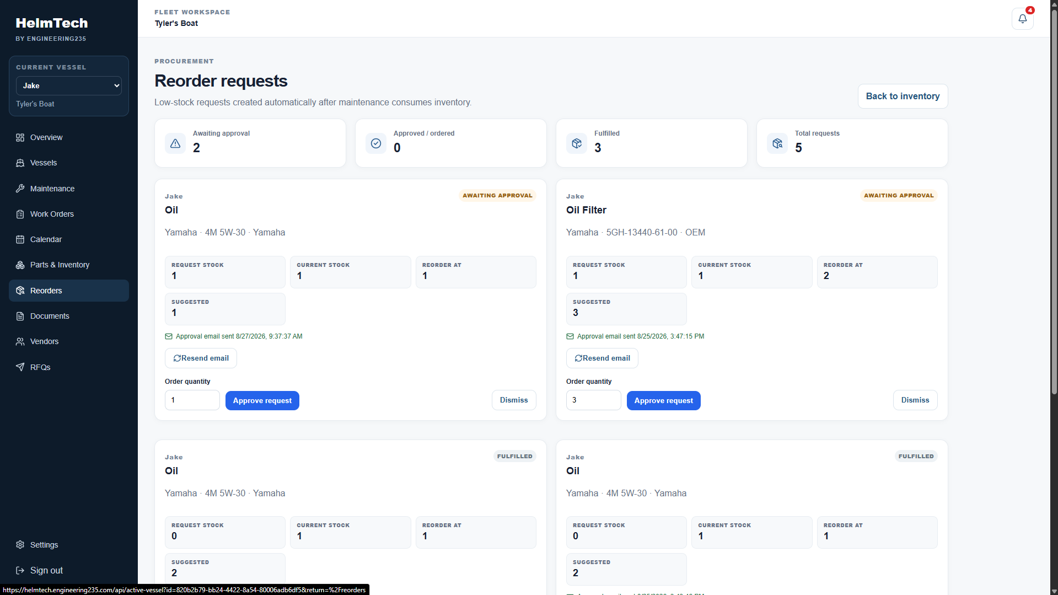The image size is (1058, 595).
Task: Open Work Orders from the sidebar
Action: point(69,214)
